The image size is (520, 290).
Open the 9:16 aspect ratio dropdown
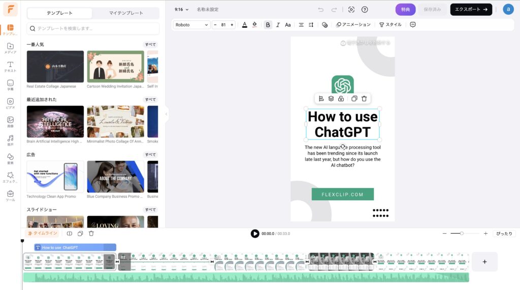[181, 9]
